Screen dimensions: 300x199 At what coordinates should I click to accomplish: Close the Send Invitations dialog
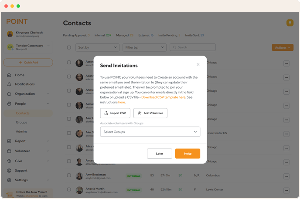[x=198, y=64]
